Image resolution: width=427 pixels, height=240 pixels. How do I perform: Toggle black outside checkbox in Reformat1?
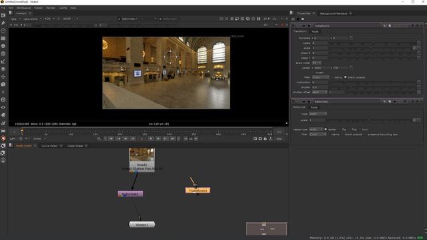pyautogui.click(x=342, y=135)
